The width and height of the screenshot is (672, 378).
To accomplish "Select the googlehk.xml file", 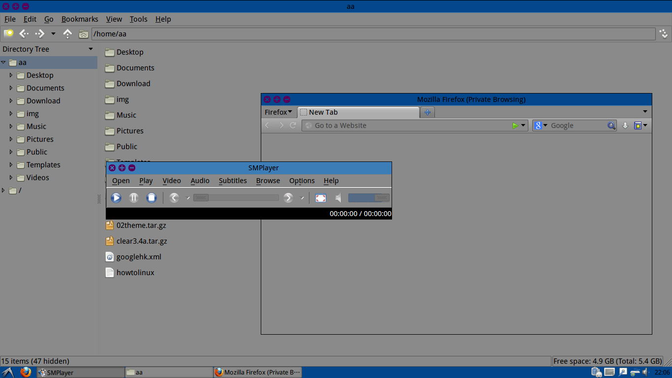I will point(133,257).
